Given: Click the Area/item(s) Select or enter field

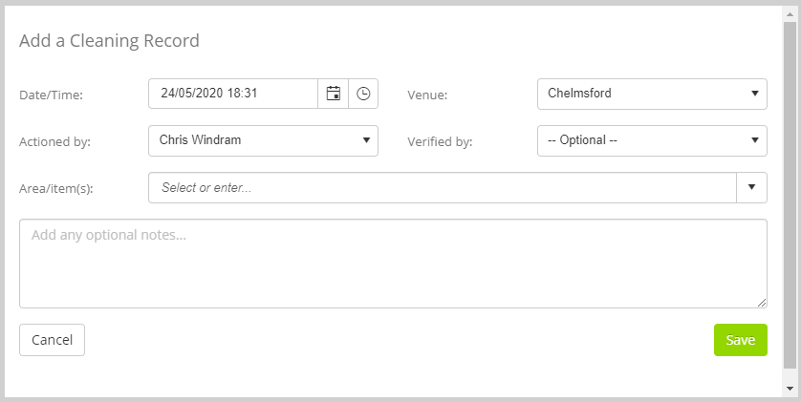Looking at the screenshot, I should (443, 188).
